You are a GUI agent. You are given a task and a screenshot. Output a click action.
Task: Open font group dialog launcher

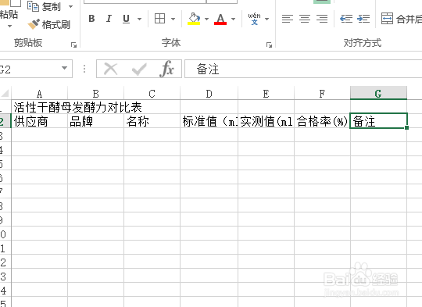[x=269, y=45]
